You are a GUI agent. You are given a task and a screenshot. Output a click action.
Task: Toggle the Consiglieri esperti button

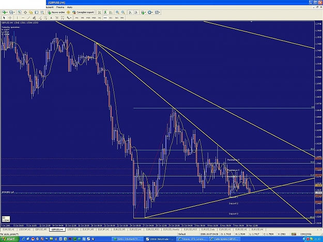point(83,12)
